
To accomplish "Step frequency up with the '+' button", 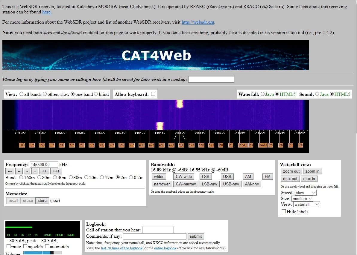I will click(35, 171).
